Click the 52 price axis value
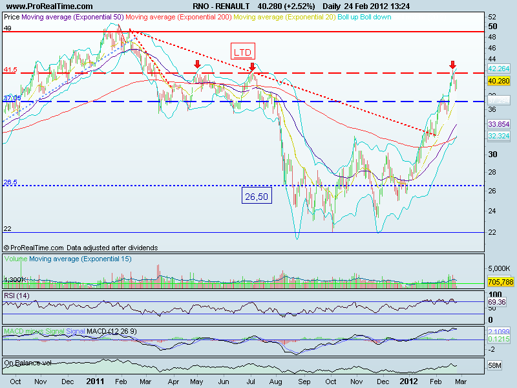This screenshot has height=388, width=517. (x=492, y=17)
